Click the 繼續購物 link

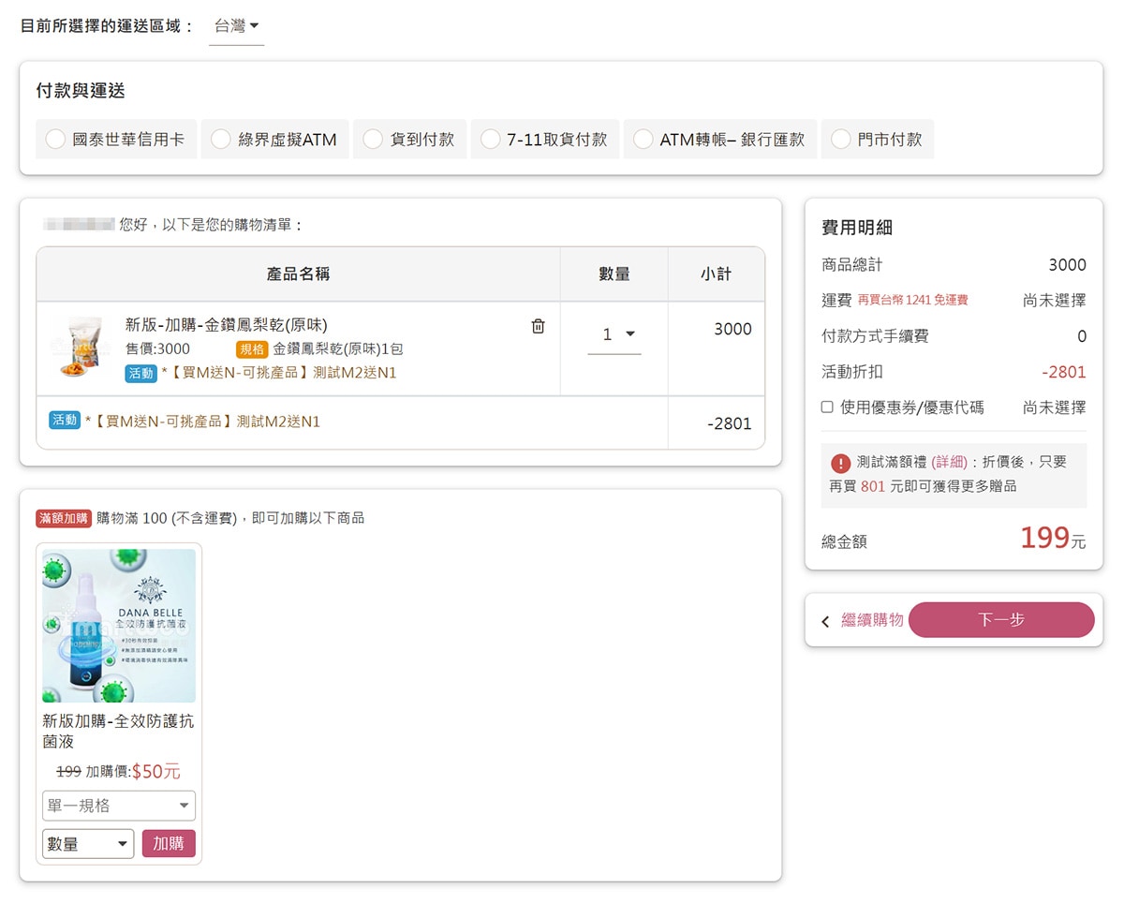(872, 620)
